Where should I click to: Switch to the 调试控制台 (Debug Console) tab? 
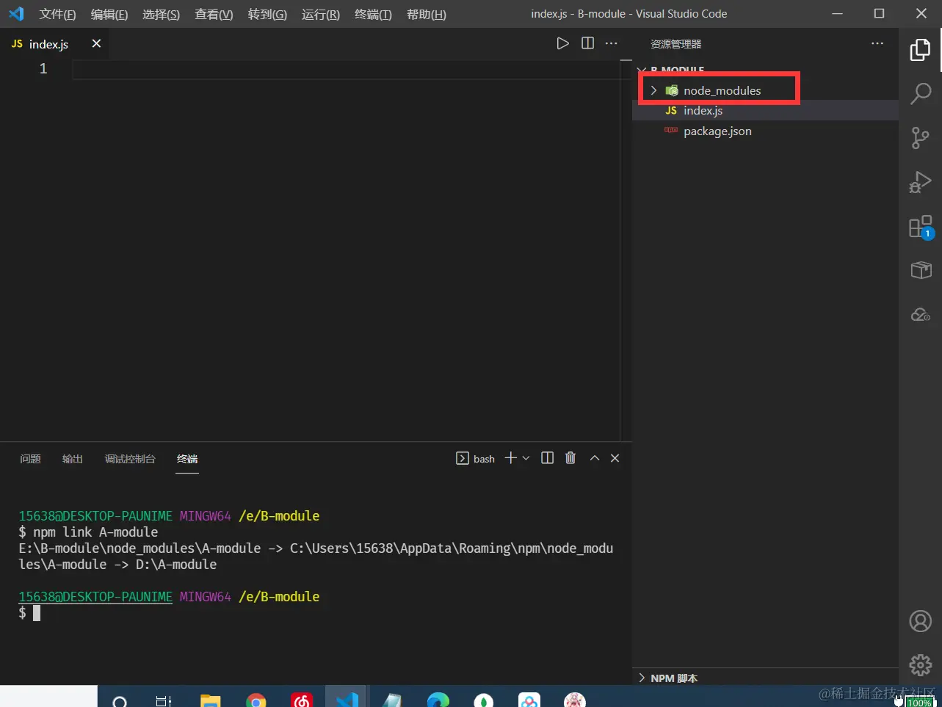click(x=130, y=459)
